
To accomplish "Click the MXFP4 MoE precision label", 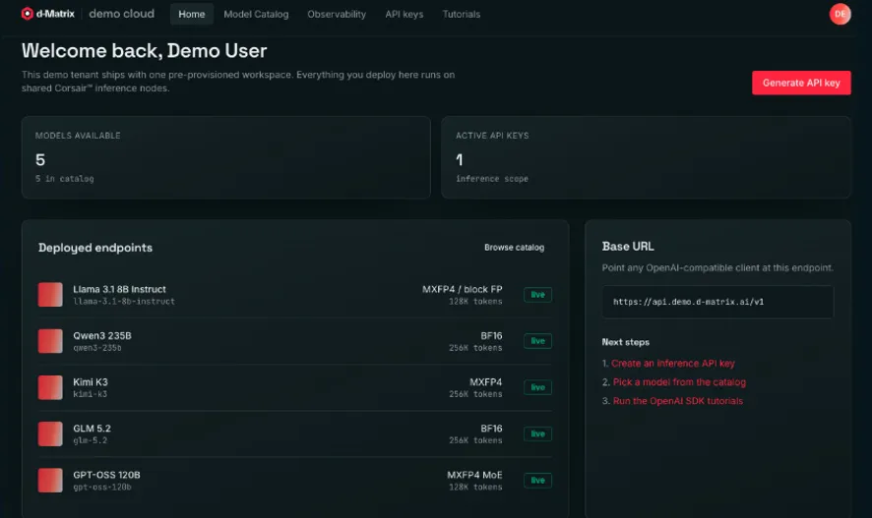I will point(474,475).
